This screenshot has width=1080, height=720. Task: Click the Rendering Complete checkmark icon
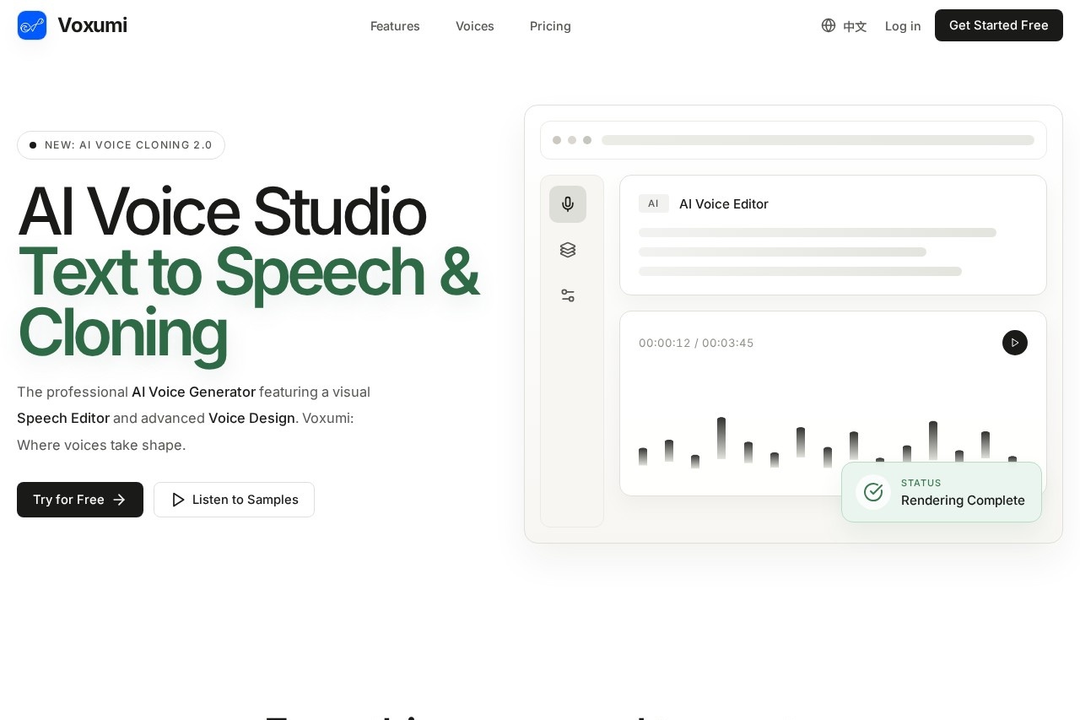tap(873, 492)
